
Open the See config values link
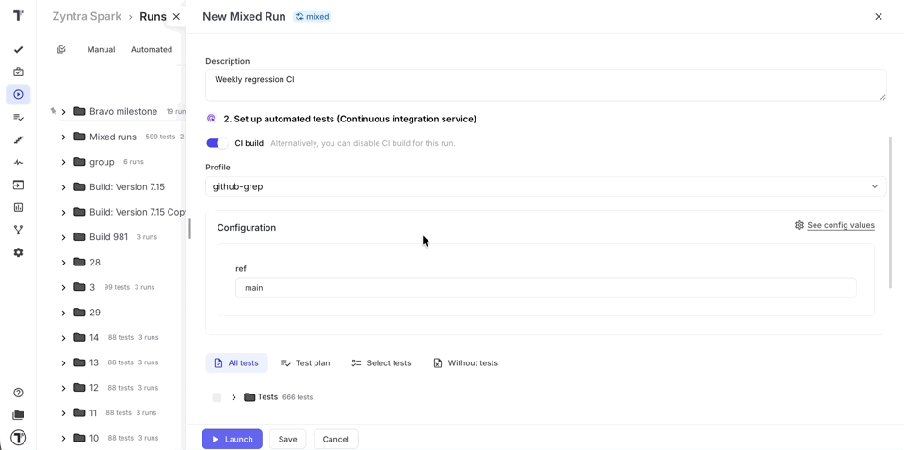pyautogui.click(x=840, y=225)
